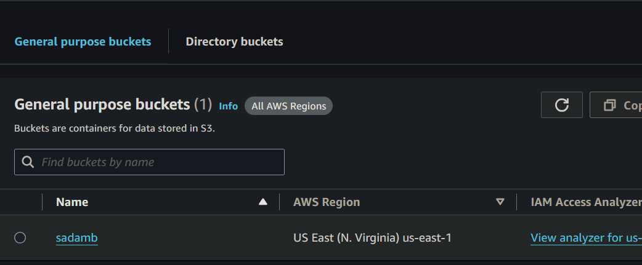Screen dimensions: 642x265
Task: Focus the Find buckets by name field
Action: [160, 162]
